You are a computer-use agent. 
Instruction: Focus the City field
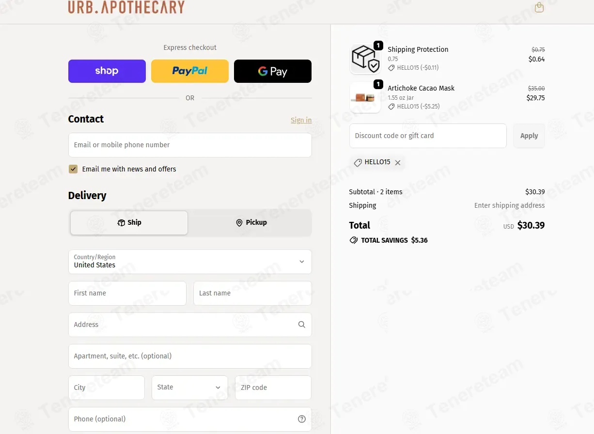point(107,387)
